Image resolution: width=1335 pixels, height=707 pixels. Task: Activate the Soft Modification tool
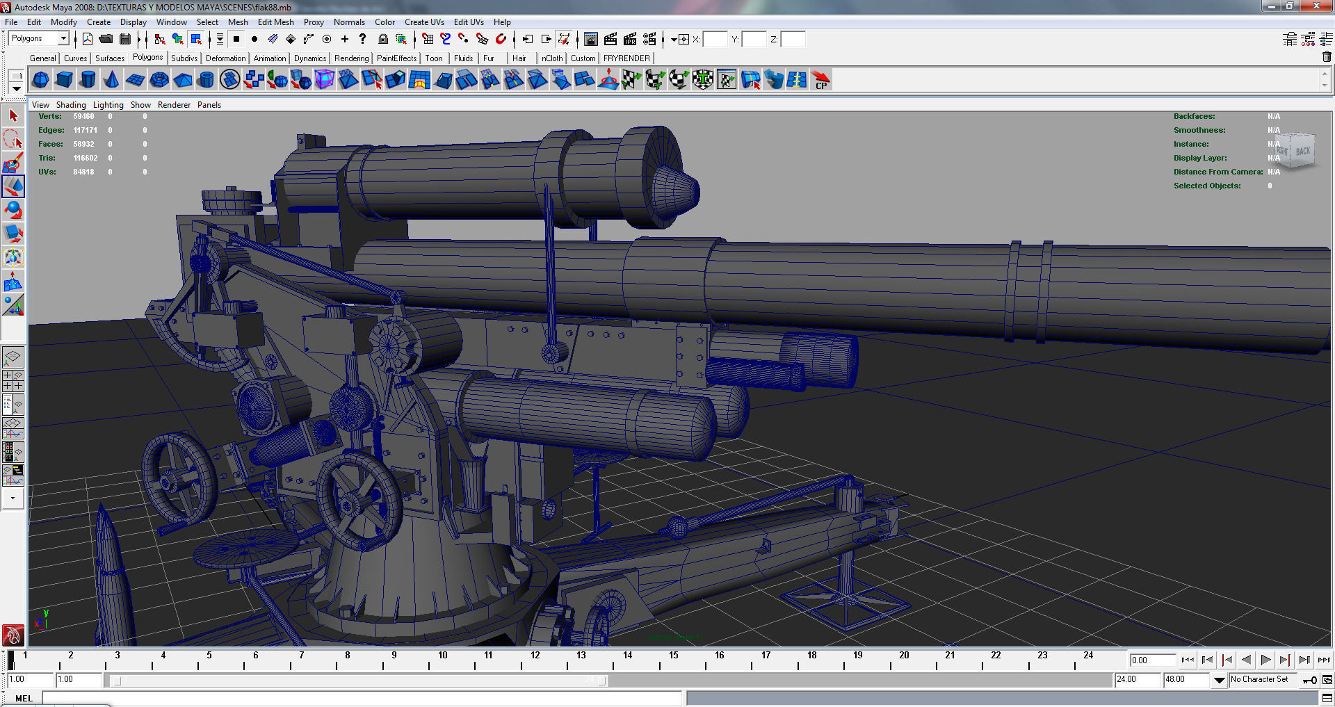[13, 282]
